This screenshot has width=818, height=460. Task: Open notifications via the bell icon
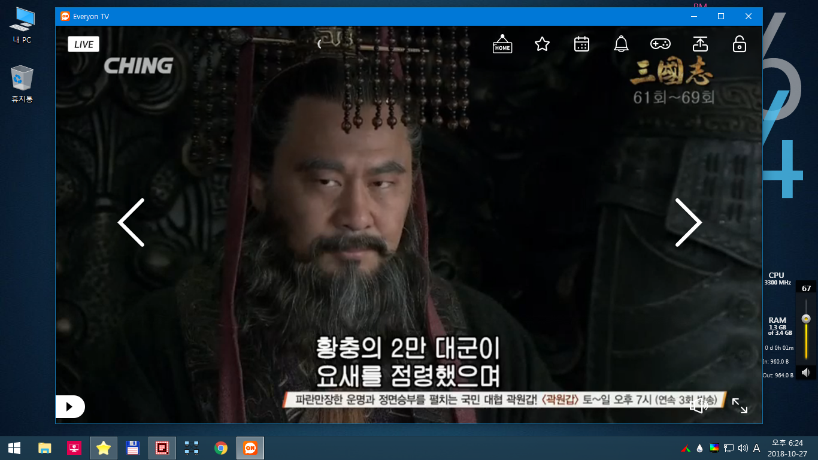coord(621,44)
